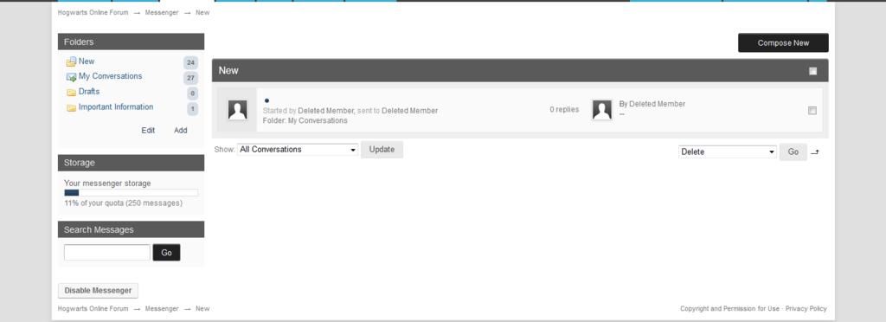The image size is (886, 322).
Task: Click the 0 replies text
Action: (564, 110)
